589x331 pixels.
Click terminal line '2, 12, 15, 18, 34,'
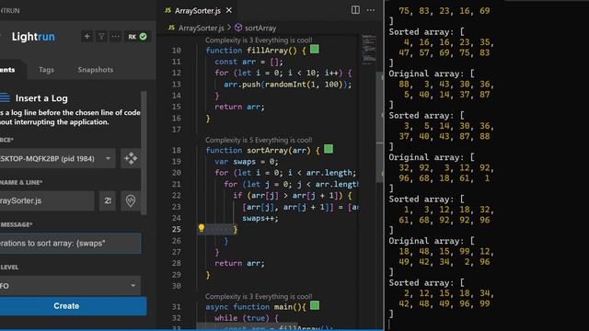pos(449,293)
